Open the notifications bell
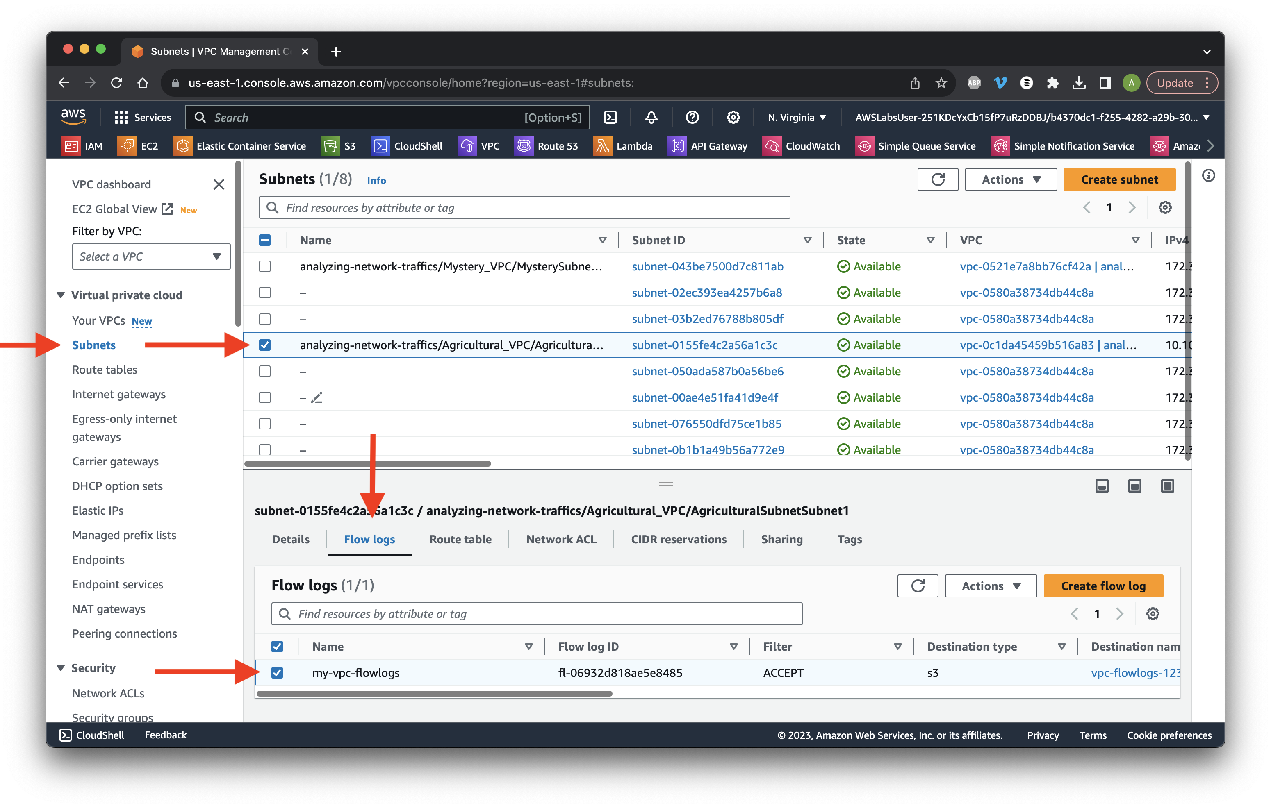 (x=651, y=117)
